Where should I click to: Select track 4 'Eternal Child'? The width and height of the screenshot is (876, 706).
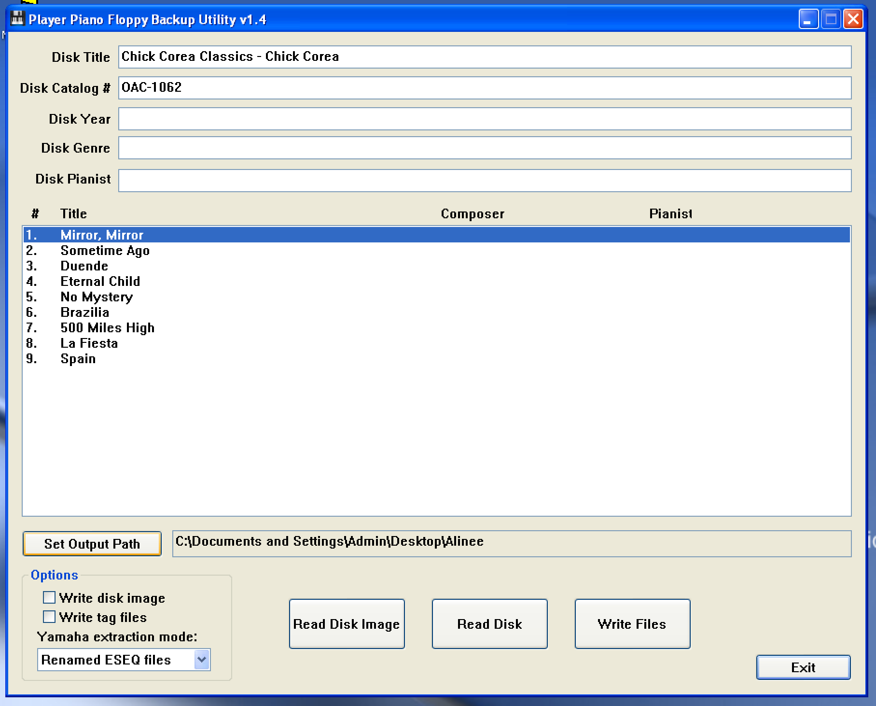(436, 281)
